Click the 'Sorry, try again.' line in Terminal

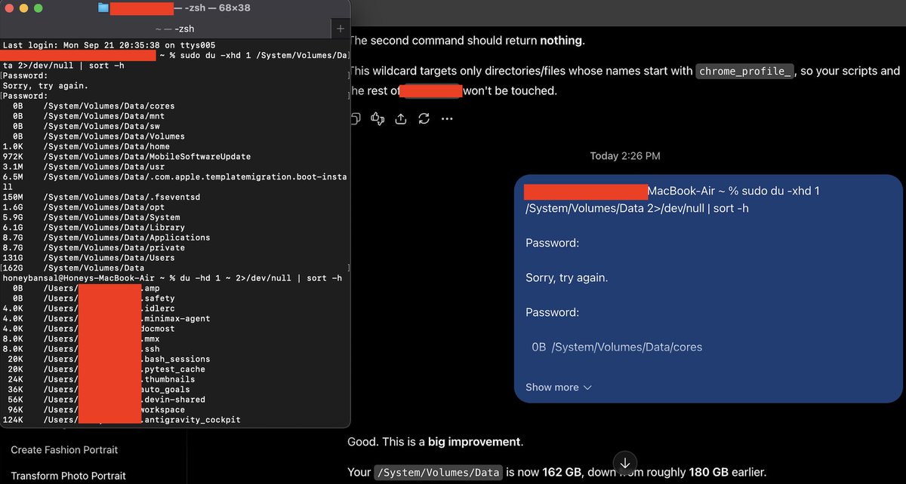[45, 86]
